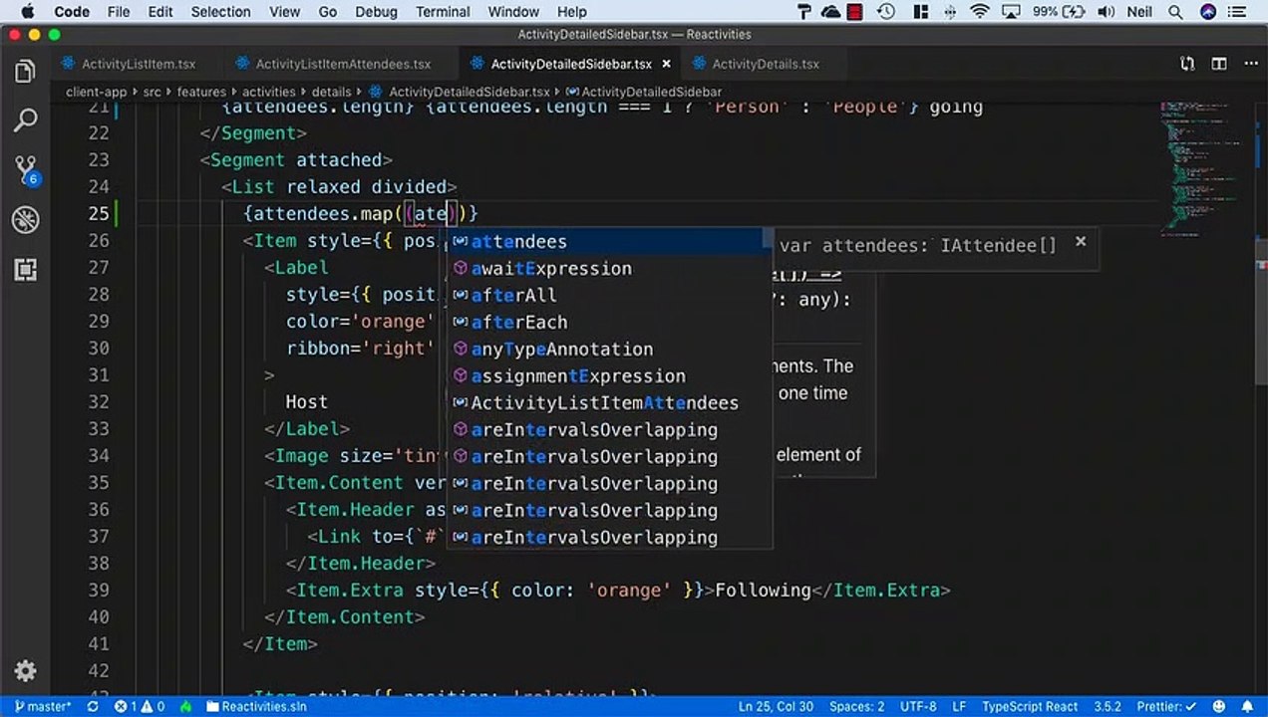Image resolution: width=1268 pixels, height=717 pixels.
Task: Click TypeScript version 3.5.2
Action: (x=1108, y=706)
